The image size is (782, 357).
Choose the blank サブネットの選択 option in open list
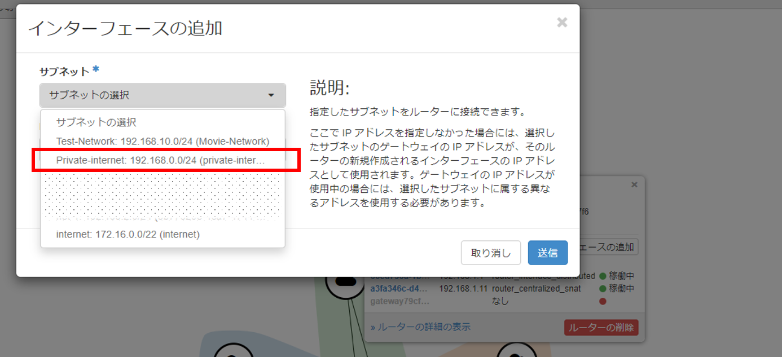[x=96, y=122]
